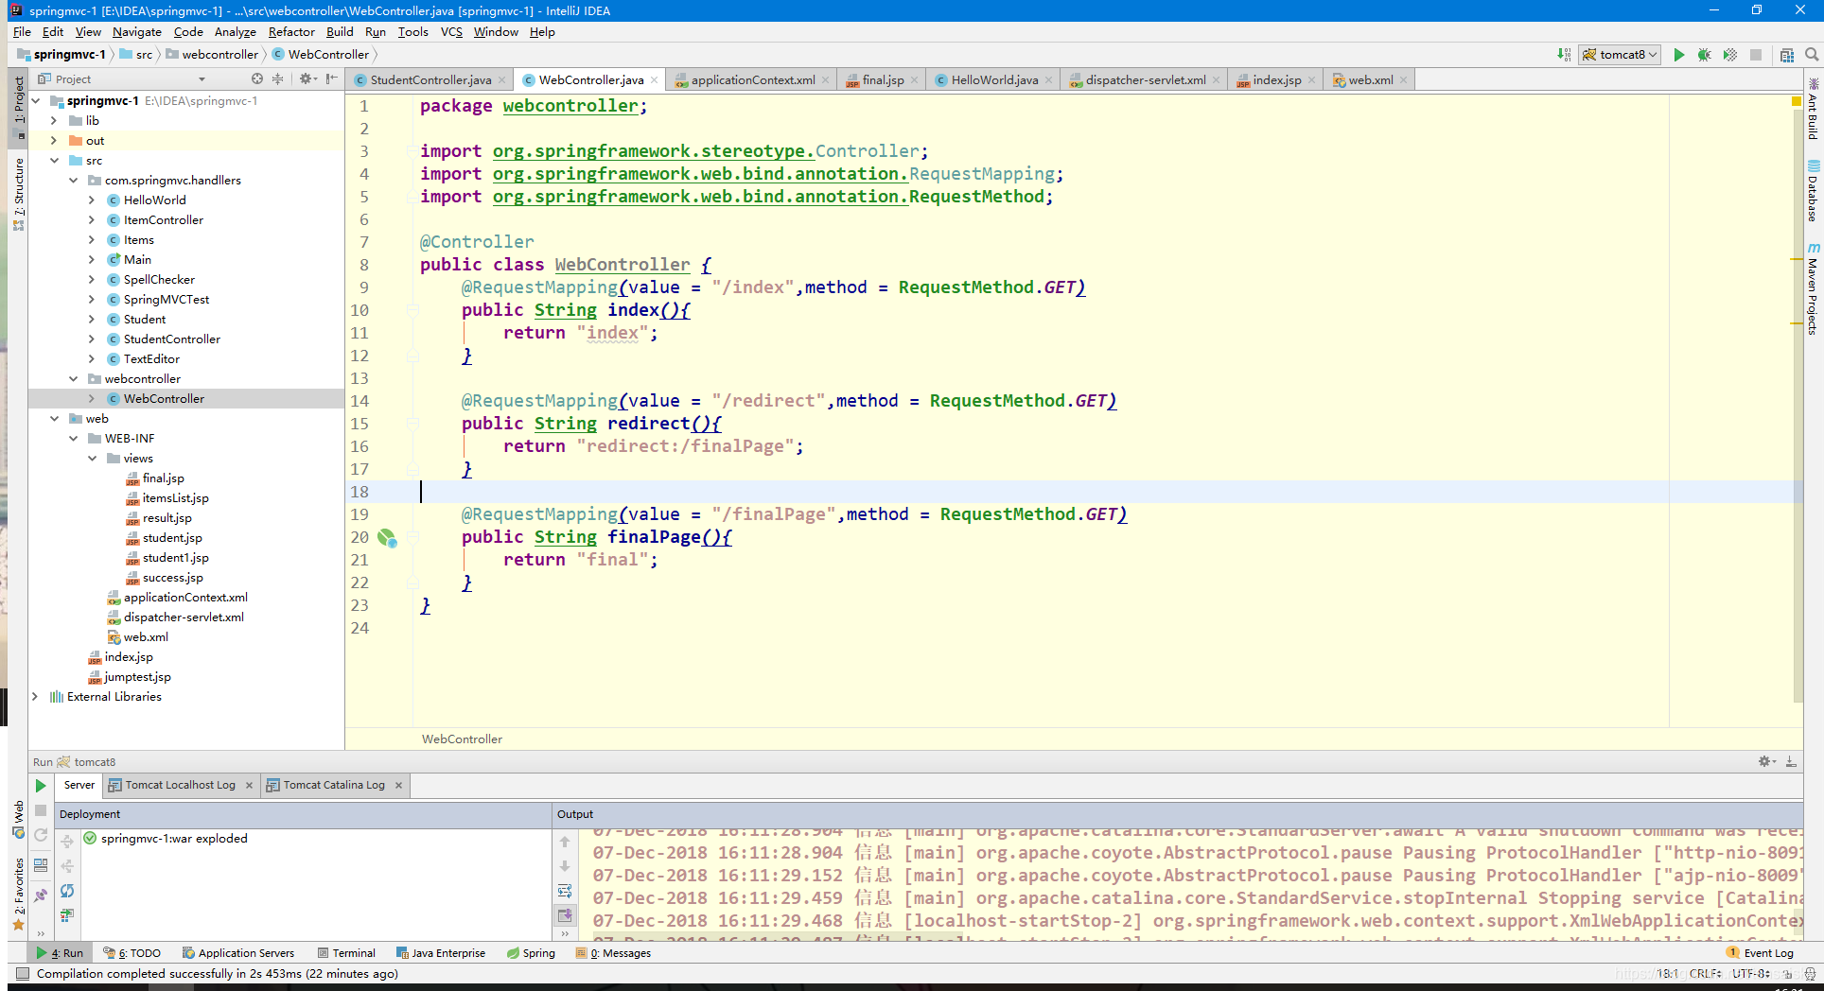Close the applicationContext.xml editor tab
This screenshot has height=991, width=1824.
coord(825,80)
